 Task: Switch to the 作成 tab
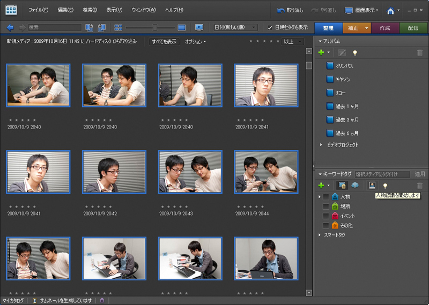[x=384, y=28]
